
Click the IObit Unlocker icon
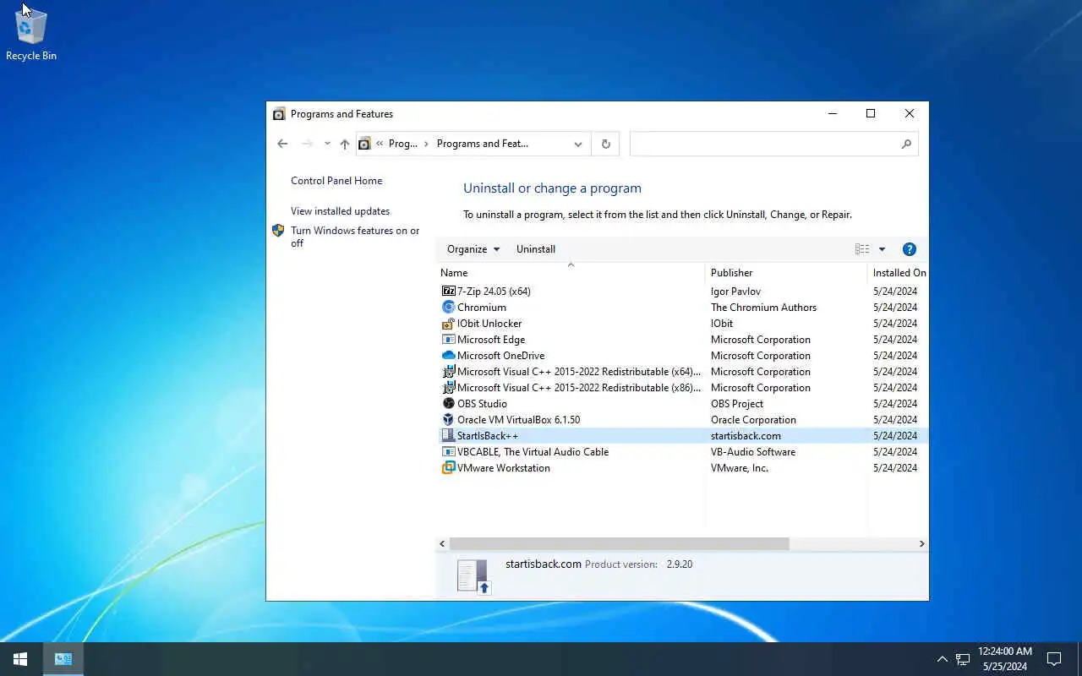[x=448, y=324]
